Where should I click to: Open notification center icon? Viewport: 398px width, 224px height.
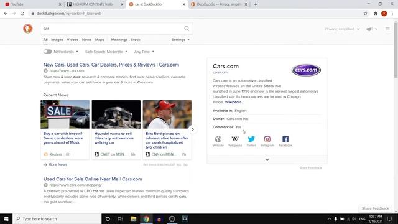click(x=390, y=218)
